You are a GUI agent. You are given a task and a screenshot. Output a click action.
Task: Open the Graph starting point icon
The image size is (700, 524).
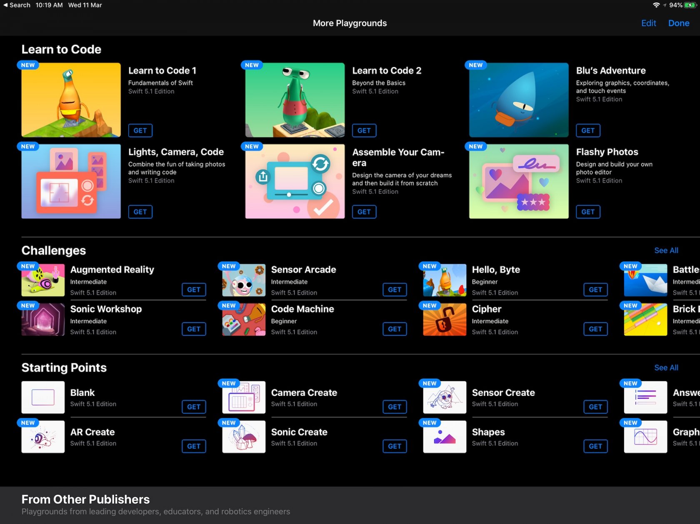pos(645,437)
